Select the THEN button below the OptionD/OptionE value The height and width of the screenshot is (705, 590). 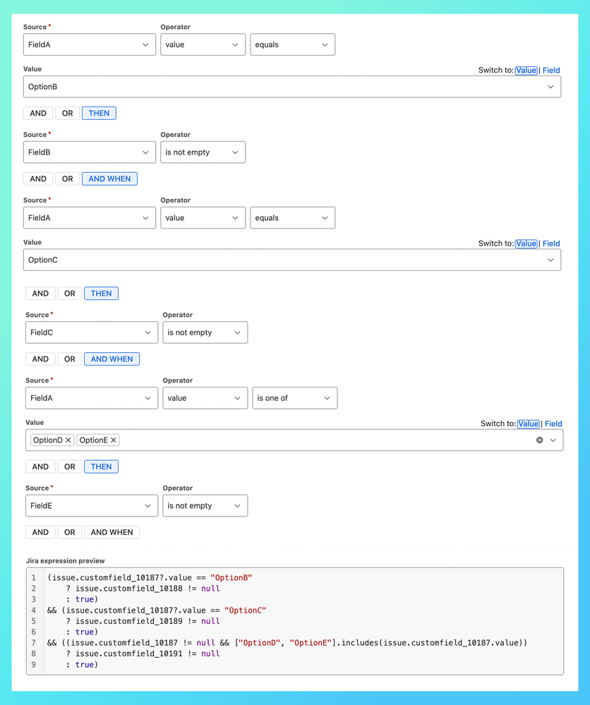tap(101, 466)
